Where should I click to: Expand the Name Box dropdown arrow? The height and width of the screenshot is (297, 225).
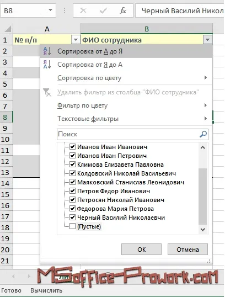(50, 10)
